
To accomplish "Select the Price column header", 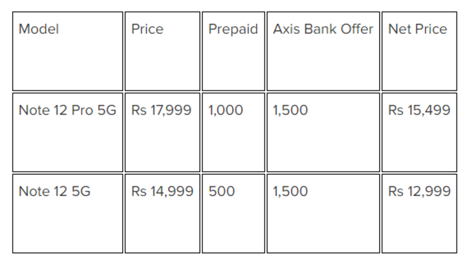I will [x=162, y=51].
